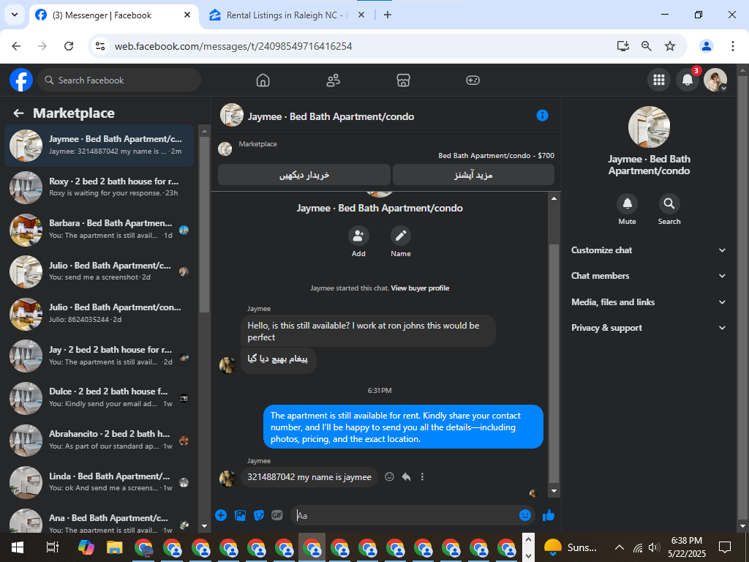Open a new browser tab
Image resolution: width=749 pixels, height=562 pixels.
pyautogui.click(x=388, y=15)
